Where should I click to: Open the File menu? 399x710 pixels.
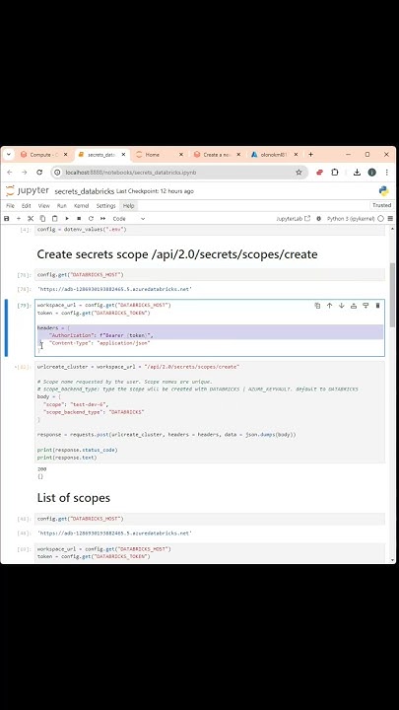pyautogui.click(x=10, y=205)
